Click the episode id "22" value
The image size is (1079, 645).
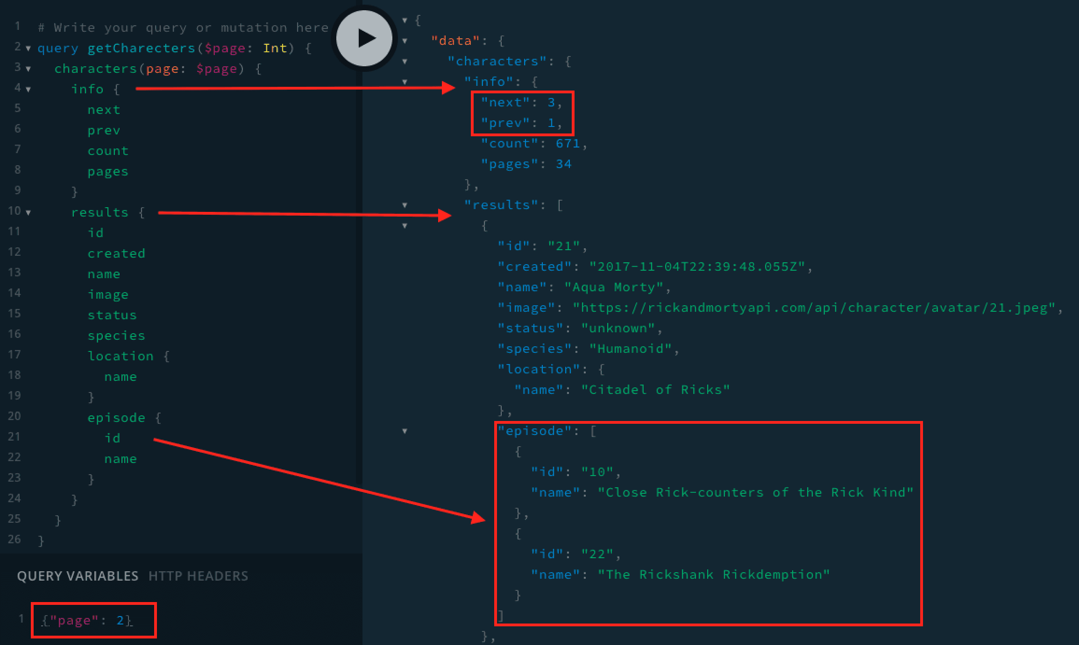(x=597, y=554)
